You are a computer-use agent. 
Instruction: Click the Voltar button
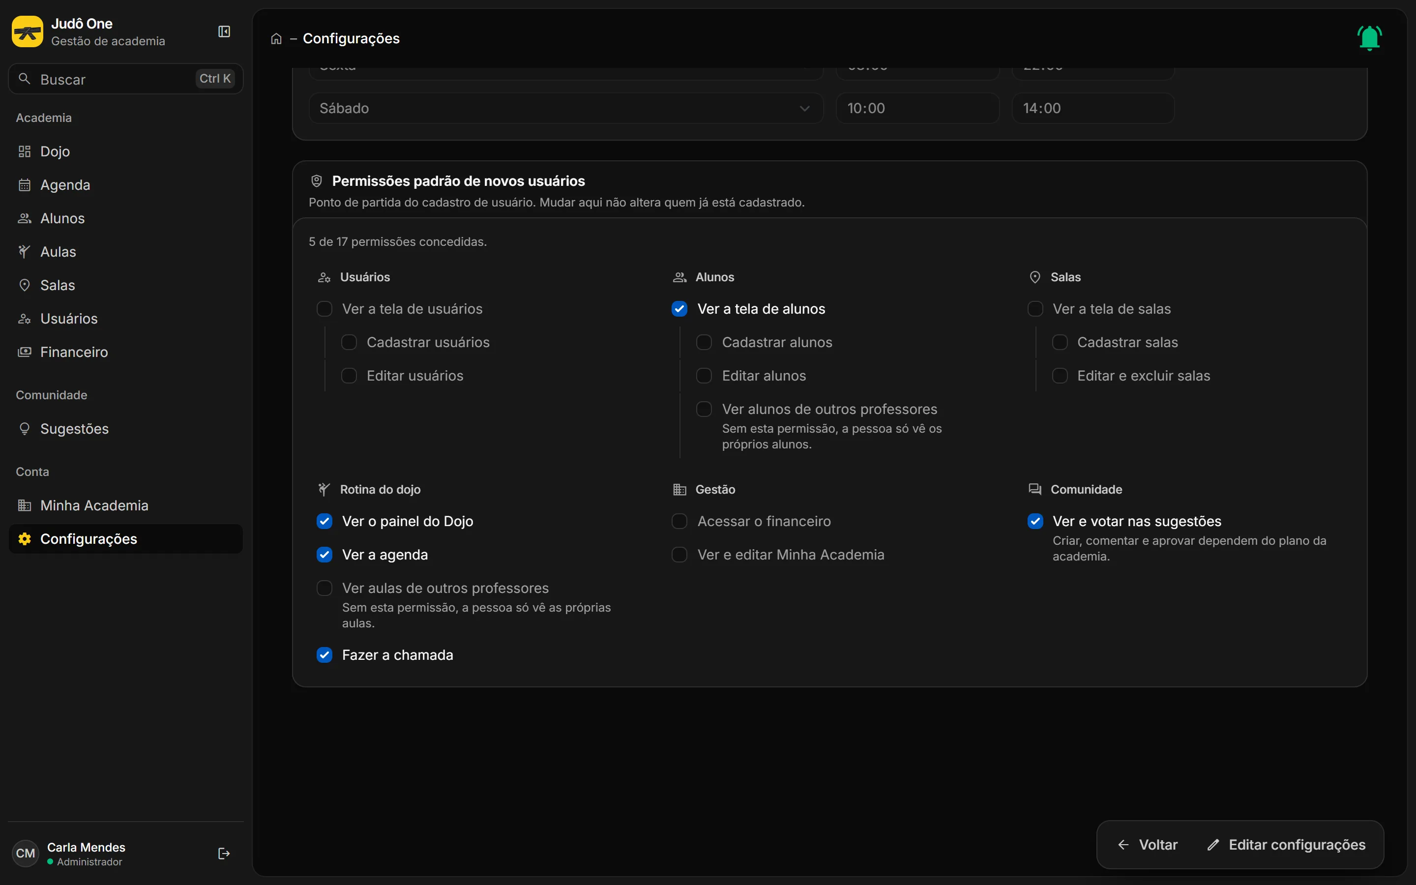(1148, 845)
